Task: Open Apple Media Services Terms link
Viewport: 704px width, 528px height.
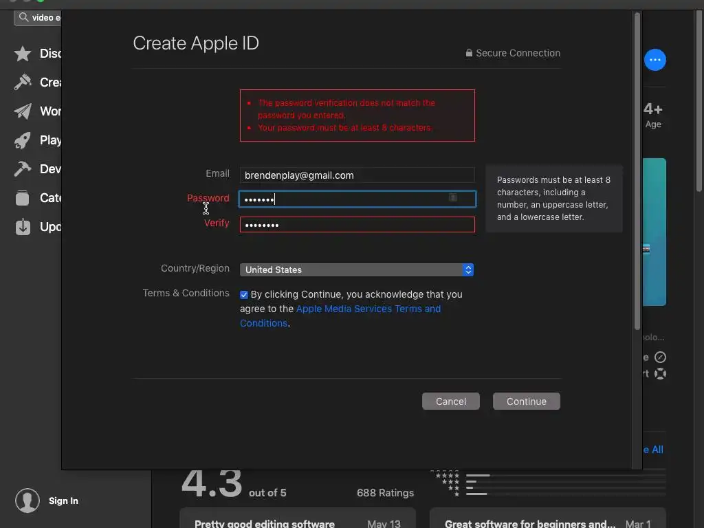Action: (x=340, y=316)
